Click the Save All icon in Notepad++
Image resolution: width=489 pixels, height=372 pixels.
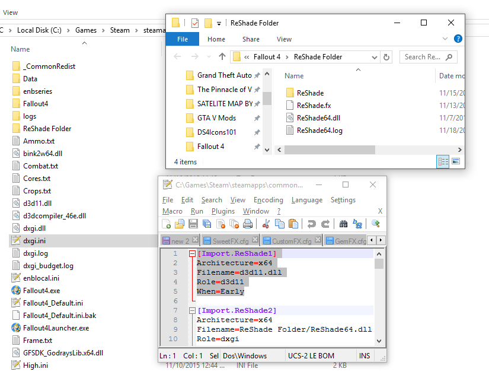(x=207, y=224)
